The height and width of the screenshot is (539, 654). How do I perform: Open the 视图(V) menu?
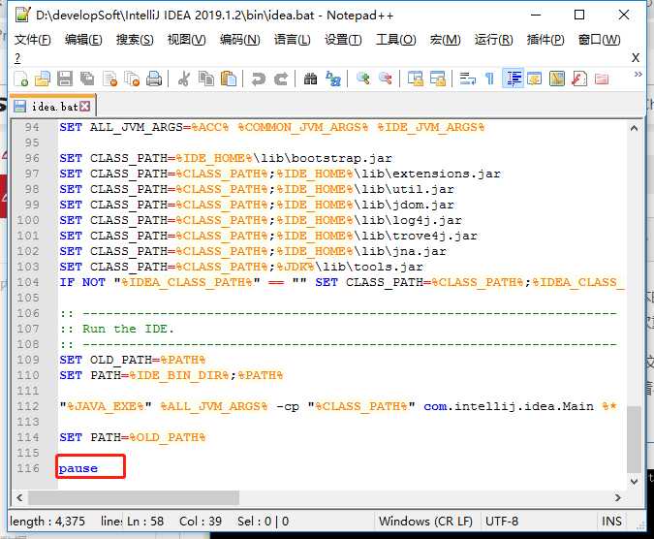pyautogui.click(x=186, y=40)
